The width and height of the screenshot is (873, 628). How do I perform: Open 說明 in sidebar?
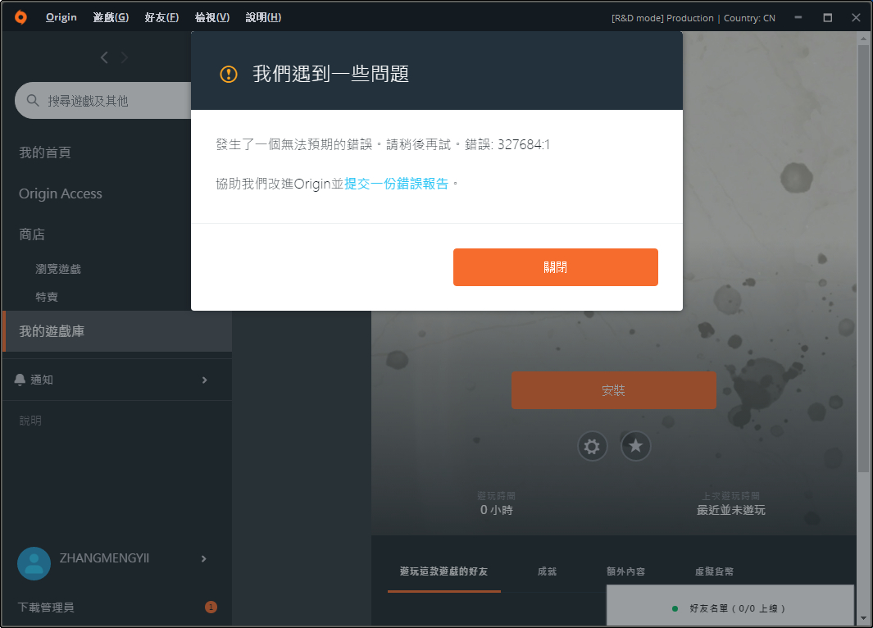(30, 421)
